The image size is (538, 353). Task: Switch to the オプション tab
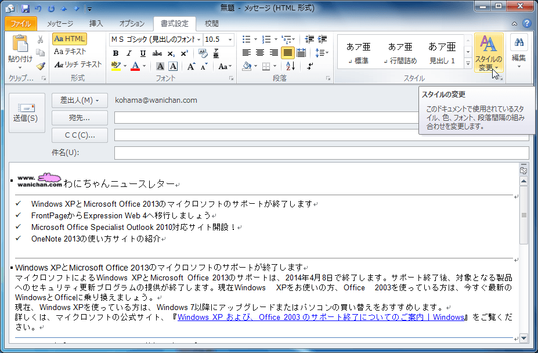pyautogui.click(x=132, y=24)
